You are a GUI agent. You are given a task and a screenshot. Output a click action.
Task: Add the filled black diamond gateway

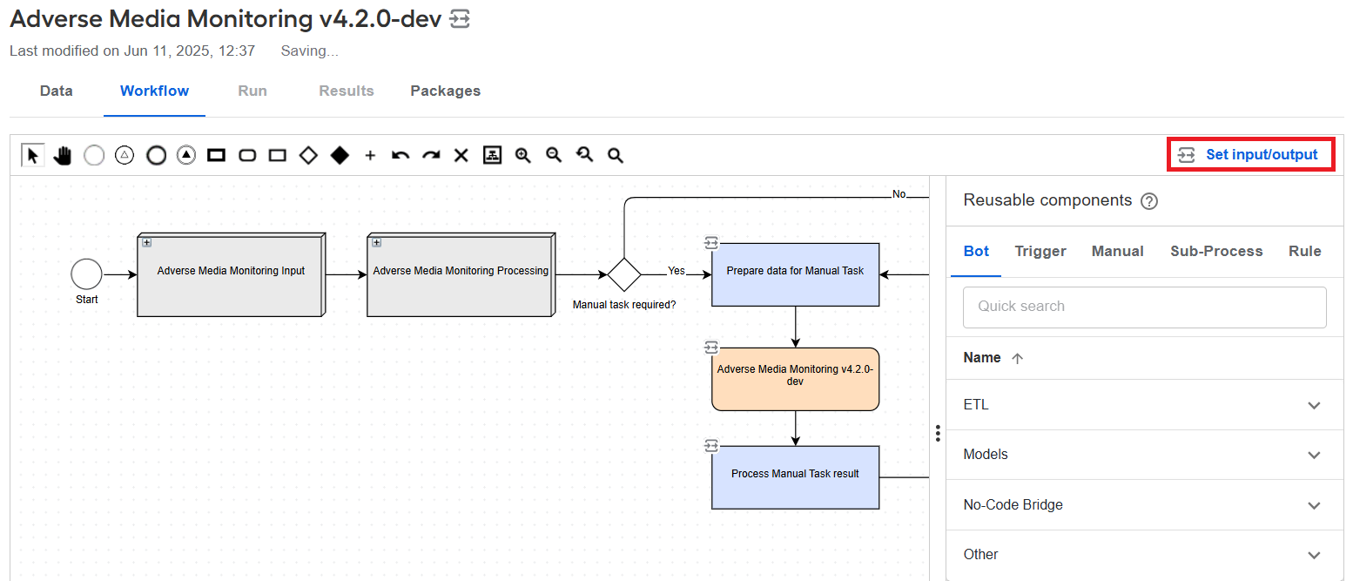coord(340,155)
